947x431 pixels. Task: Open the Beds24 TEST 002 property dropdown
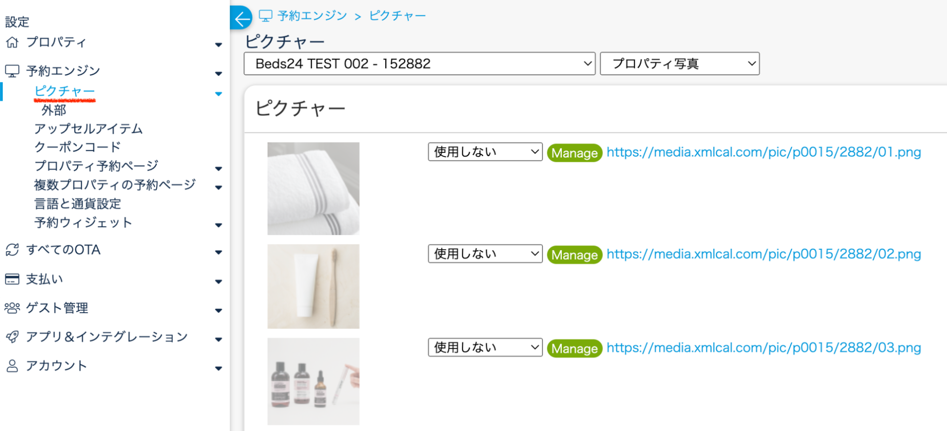[420, 63]
